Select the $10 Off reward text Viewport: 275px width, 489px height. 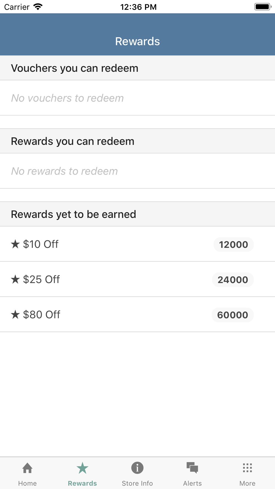tap(41, 244)
